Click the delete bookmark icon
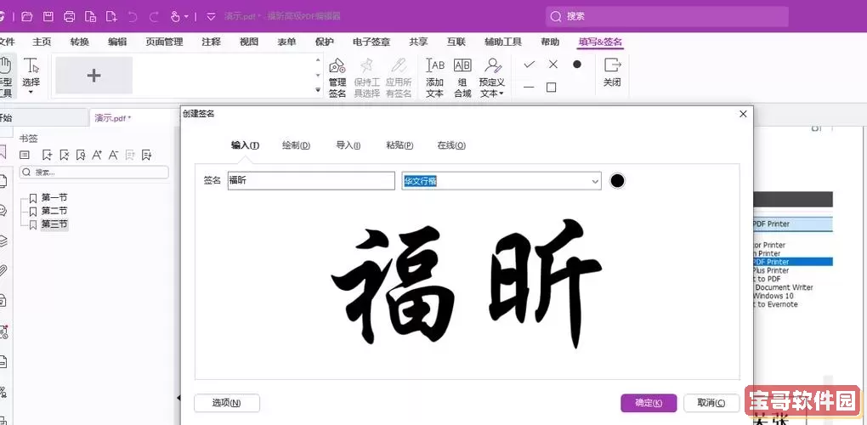This screenshot has width=867, height=425. [x=64, y=155]
